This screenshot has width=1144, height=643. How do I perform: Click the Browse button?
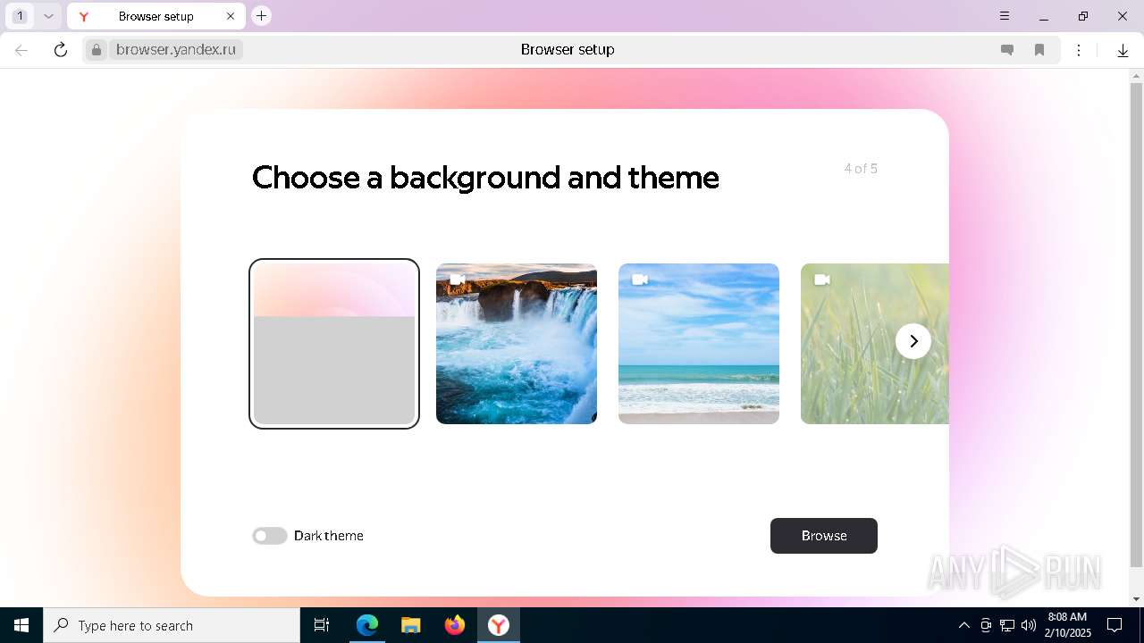click(824, 536)
